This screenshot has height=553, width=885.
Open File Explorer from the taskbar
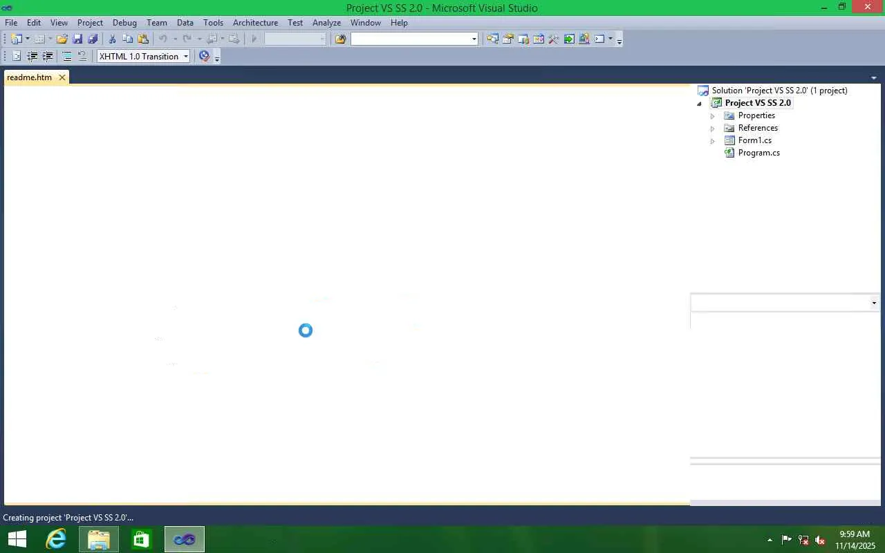[99, 539]
